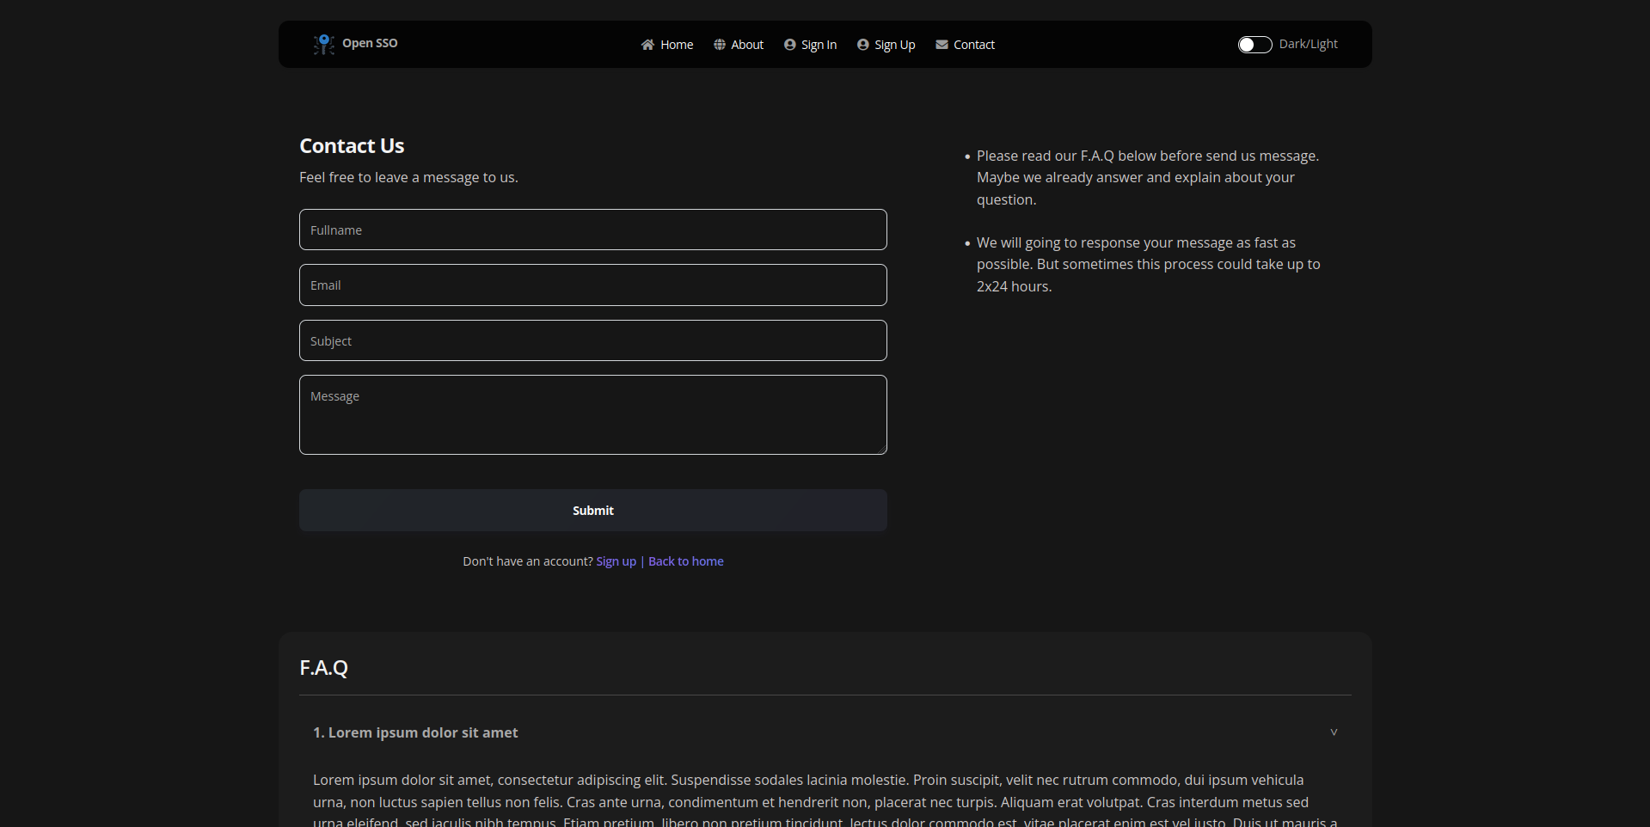Click the Open SSO logo icon

323,44
